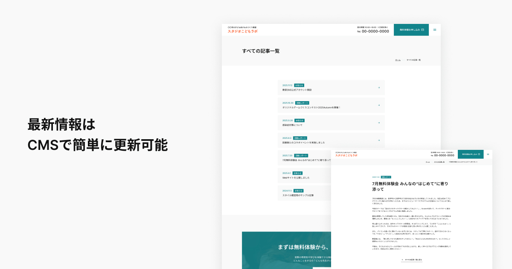Click the arrow icon in the 2025.8.3 row
This screenshot has height=269, width=512.
click(379, 140)
